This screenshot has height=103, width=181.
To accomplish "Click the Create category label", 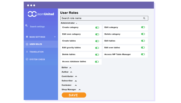I will (70, 27).
